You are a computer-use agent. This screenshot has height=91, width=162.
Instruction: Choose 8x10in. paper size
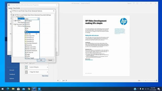(x=32, y=27)
